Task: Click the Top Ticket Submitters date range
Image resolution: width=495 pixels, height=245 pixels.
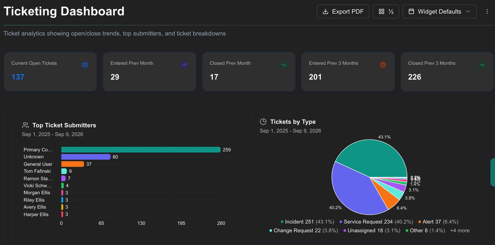Action: (x=53, y=134)
